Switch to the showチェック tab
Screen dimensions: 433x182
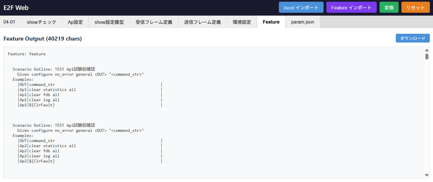click(x=42, y=22)
